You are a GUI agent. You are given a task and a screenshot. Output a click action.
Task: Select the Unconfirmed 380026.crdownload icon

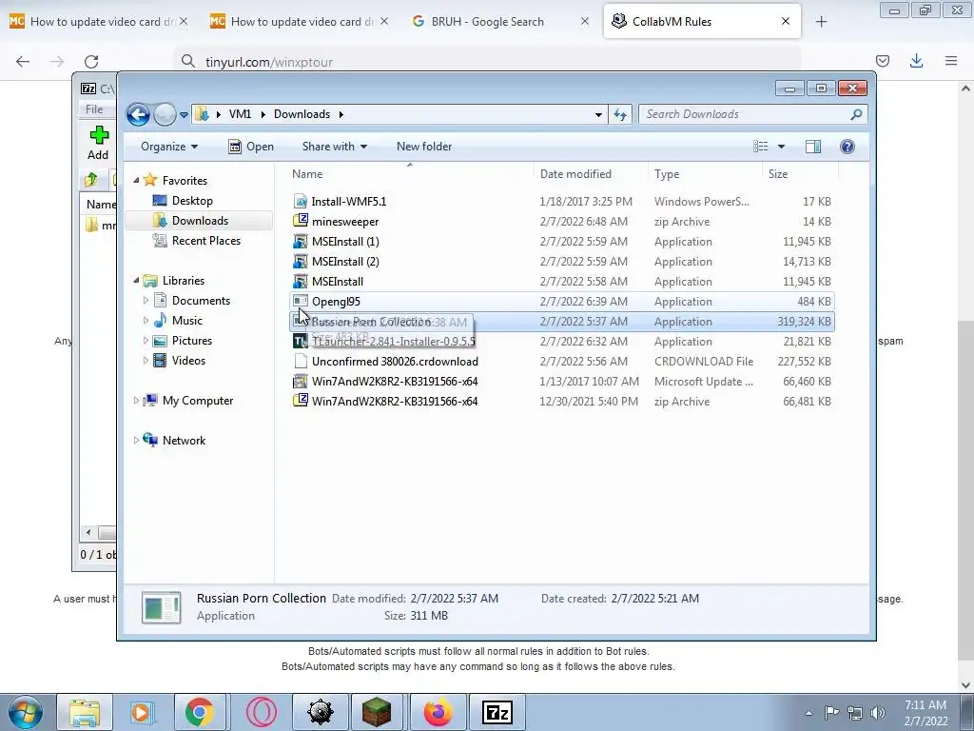click(301, 361)
